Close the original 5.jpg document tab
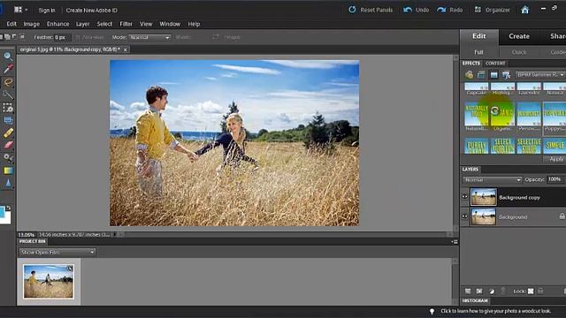Viewport: 566px width, 318px height. (126, 49)
